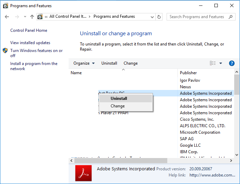Viewport: 240px width, 184px height.
Task: Open the Organize dropdown menu
Action: point(84,63)
